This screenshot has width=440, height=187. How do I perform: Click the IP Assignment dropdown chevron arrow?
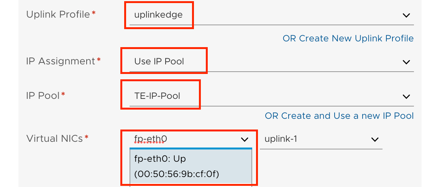pos(406,62)
